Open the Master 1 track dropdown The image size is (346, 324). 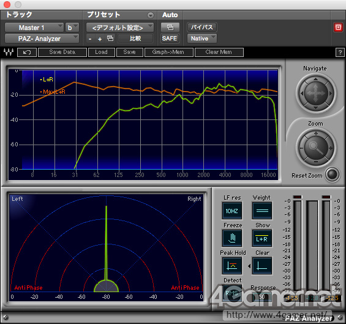click(x=34, y=28)
